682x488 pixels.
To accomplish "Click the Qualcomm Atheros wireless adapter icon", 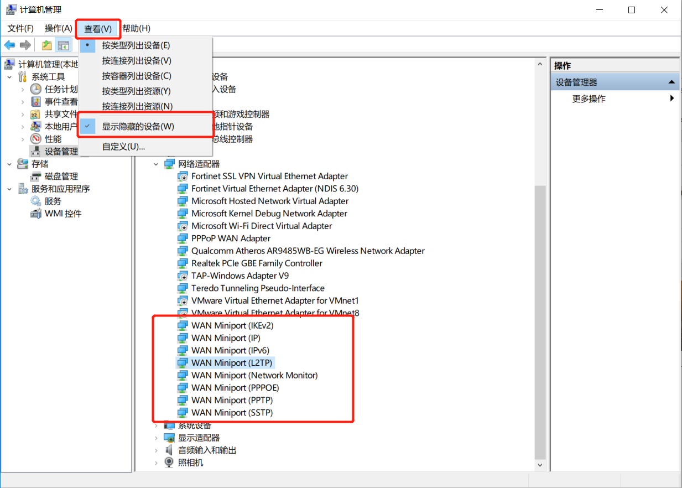I will click(x=183, y=251).
